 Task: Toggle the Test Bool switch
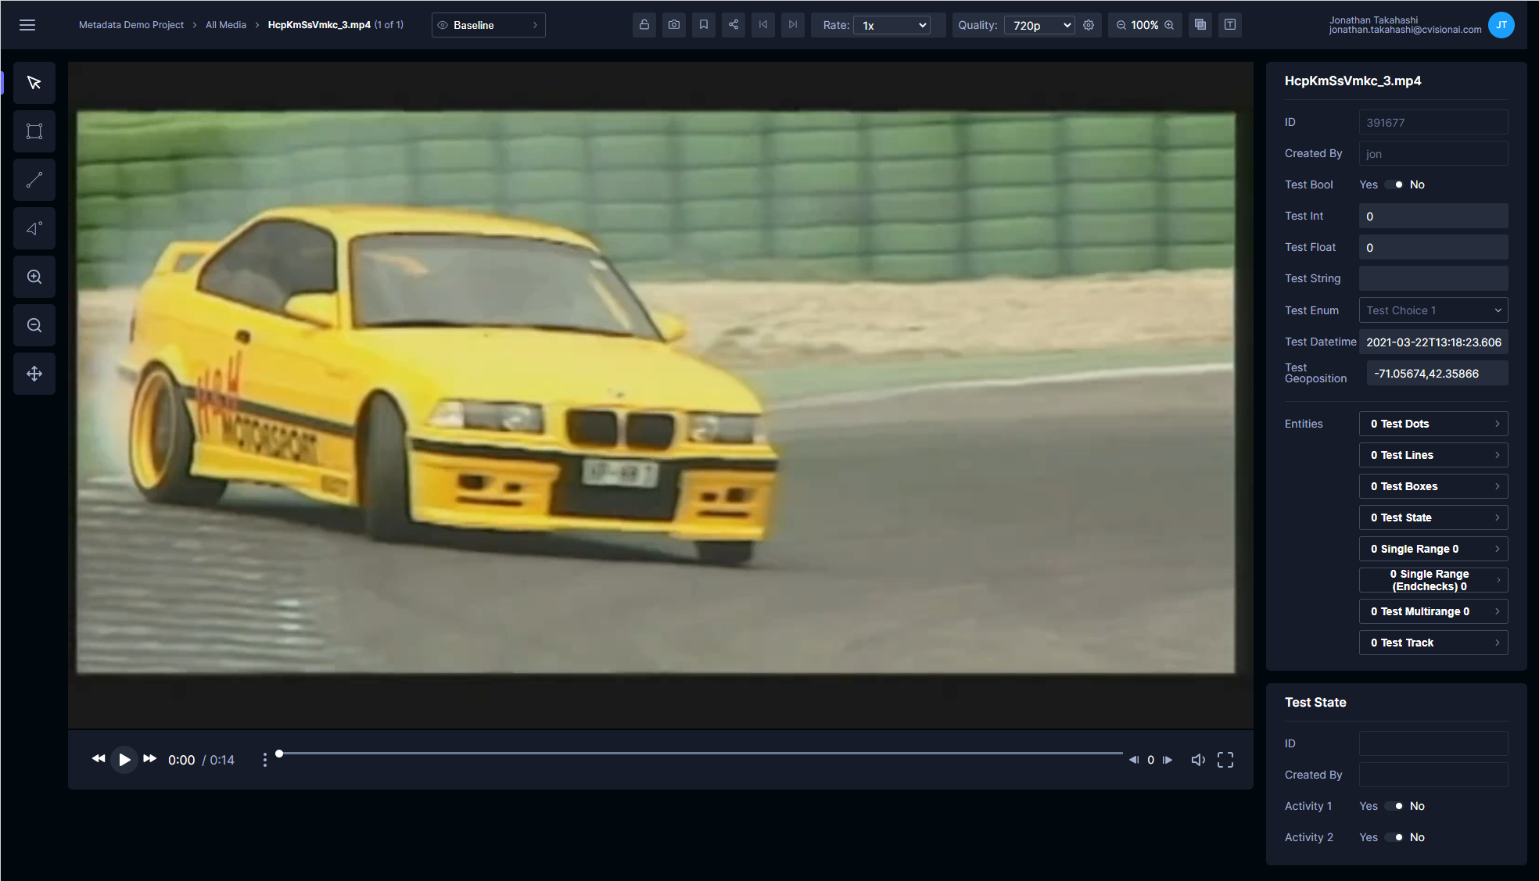[x=1394, y=184]
